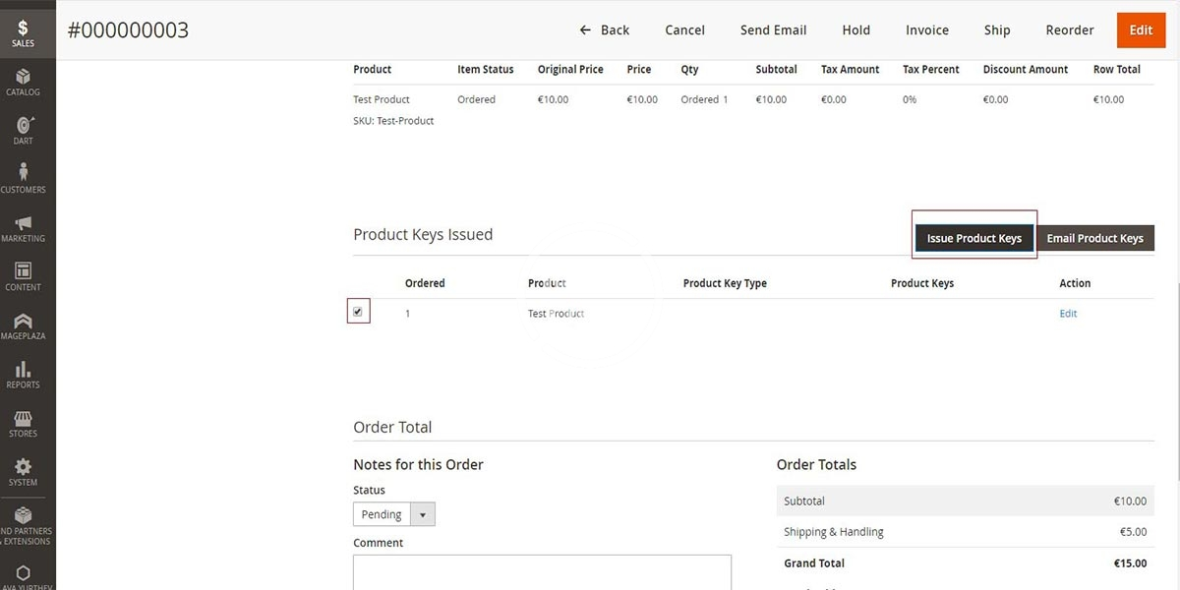Select Ship in the order actions

pos(996,30)
